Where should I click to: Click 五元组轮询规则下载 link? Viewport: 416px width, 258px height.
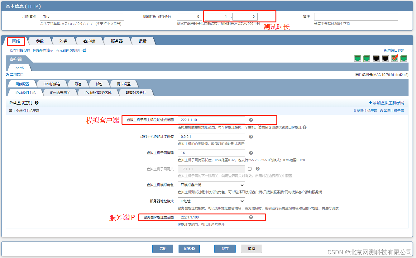(x=71, y=50)
